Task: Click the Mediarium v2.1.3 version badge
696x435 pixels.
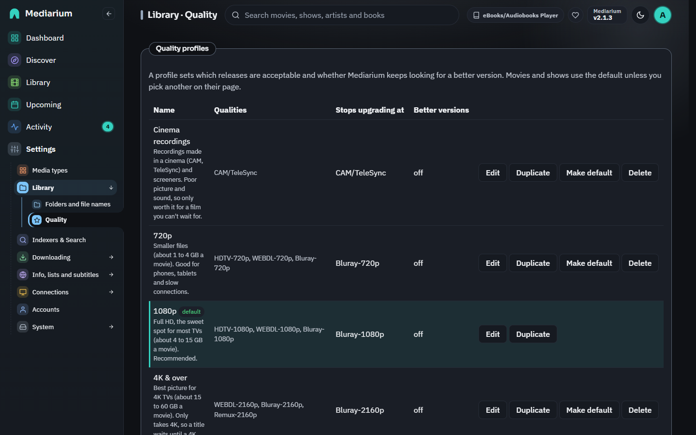Action: 607,15
